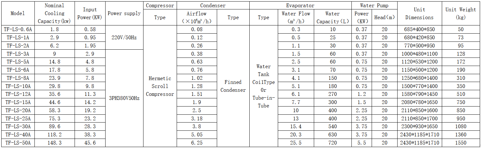This screenshot has height=148, width=481.
Task: Click the 25.5 water flow value
Action: [x=296, y=143]
